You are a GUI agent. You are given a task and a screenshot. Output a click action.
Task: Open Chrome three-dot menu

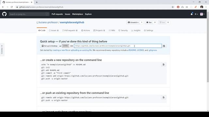pyautogui.click(x=206, y=7)
